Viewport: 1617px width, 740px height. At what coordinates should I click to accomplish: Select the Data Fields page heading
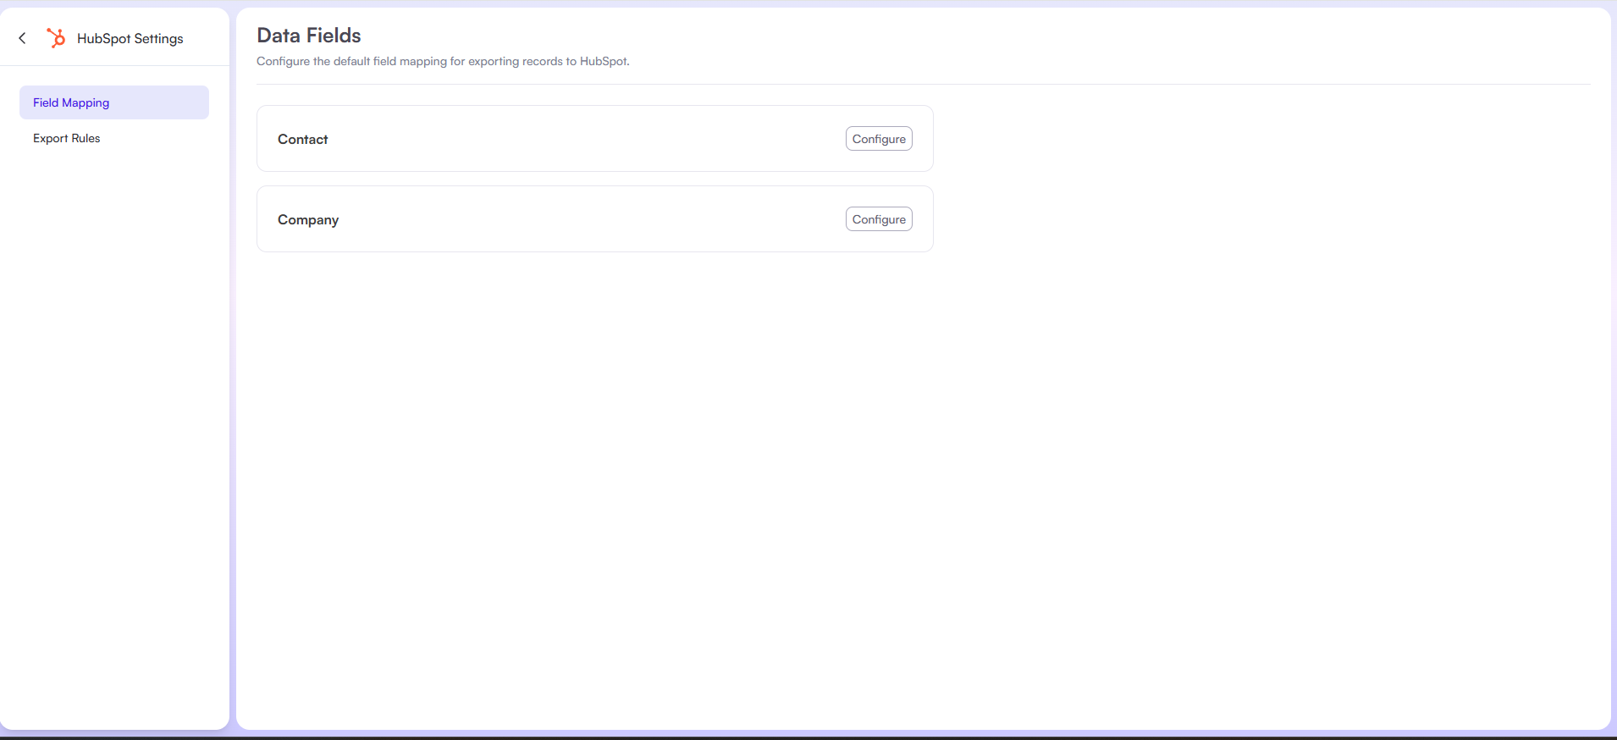point(309,36)
